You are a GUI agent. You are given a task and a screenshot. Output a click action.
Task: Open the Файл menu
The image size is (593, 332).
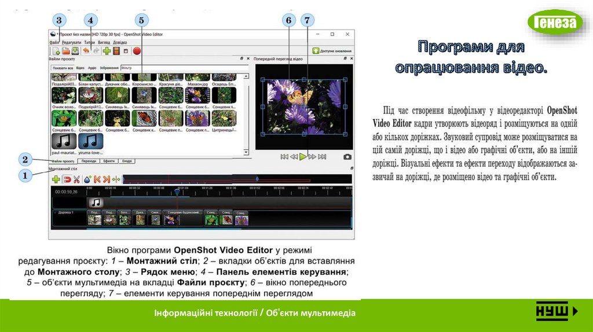[54, 43]
